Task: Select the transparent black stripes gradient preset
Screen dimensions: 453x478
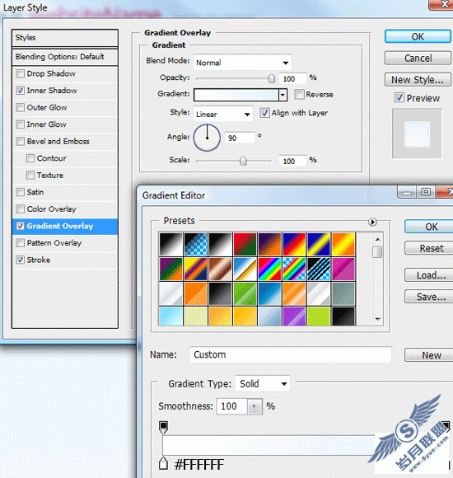Action: pos(319,269)
